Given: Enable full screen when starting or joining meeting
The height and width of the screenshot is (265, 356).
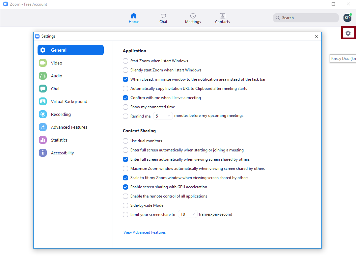Looking at the screenshot, I should pos(125,150).
